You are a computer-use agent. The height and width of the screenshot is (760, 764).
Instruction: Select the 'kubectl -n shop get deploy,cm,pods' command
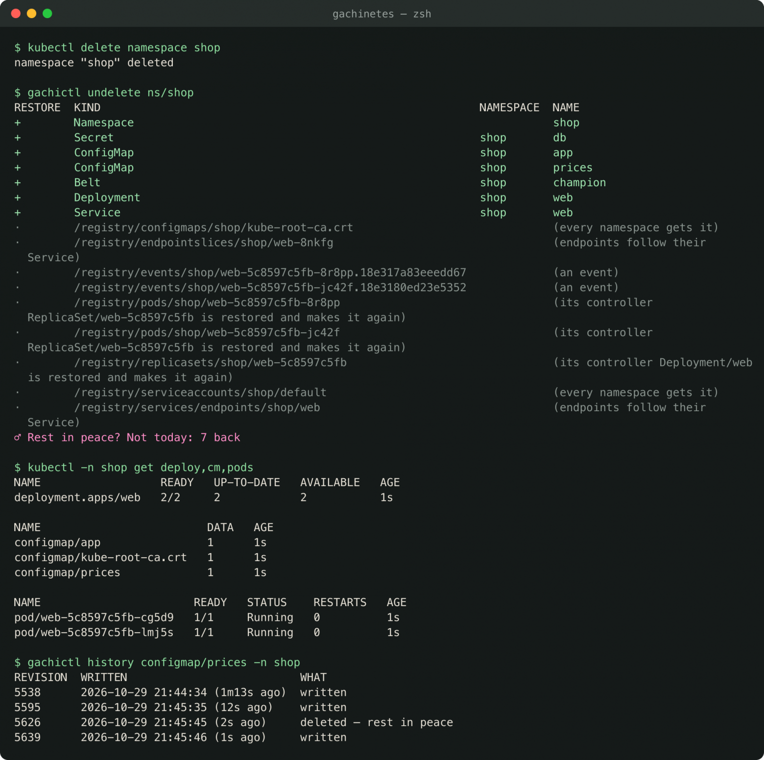tap(141, 467)
